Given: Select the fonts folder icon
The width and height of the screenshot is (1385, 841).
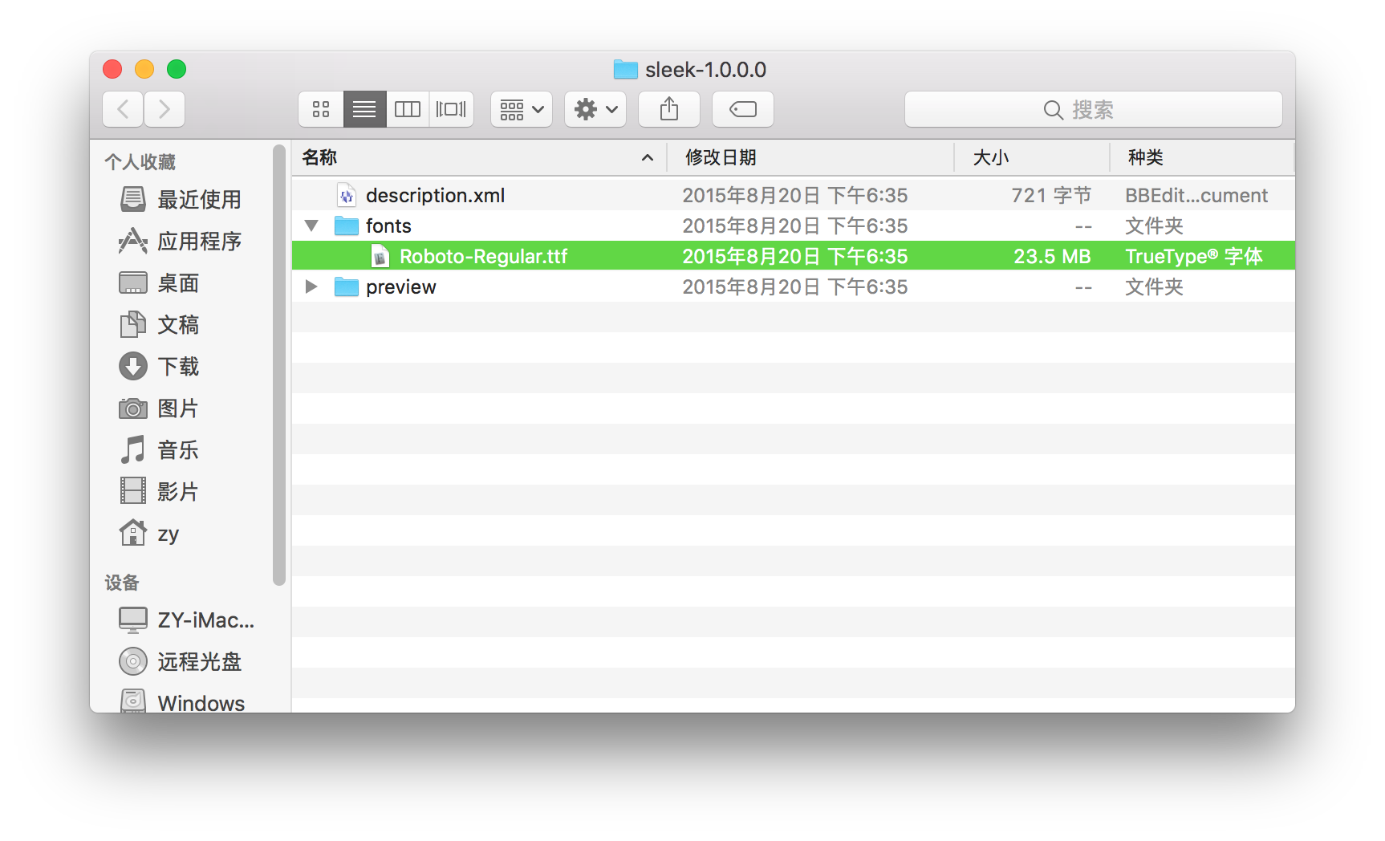Looking at the screenshot, I should point(347,225).
